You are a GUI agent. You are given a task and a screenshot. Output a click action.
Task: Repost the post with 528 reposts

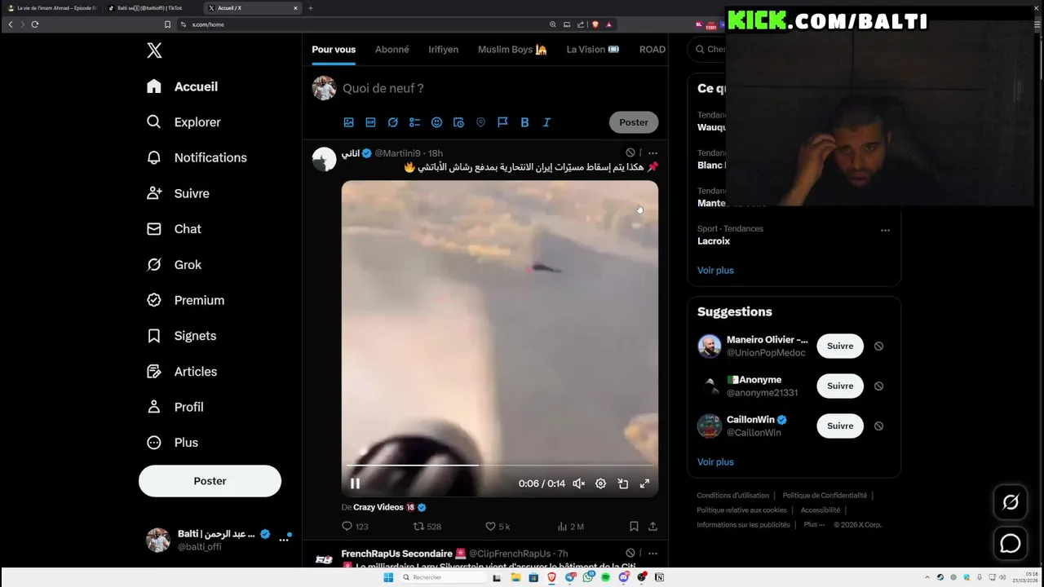pyautogui.click(x=427, y=527)
